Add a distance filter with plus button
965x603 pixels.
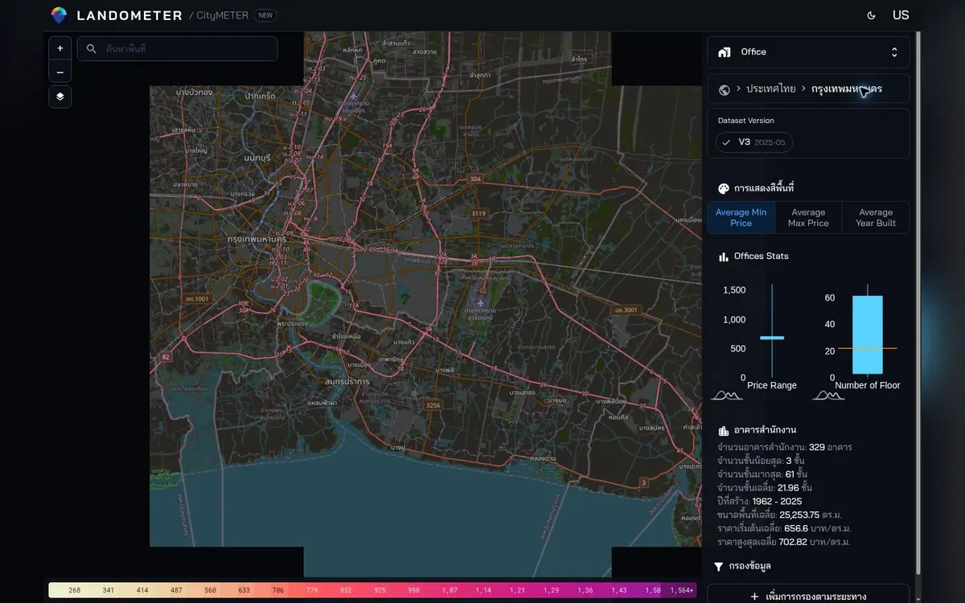[808, 596]
